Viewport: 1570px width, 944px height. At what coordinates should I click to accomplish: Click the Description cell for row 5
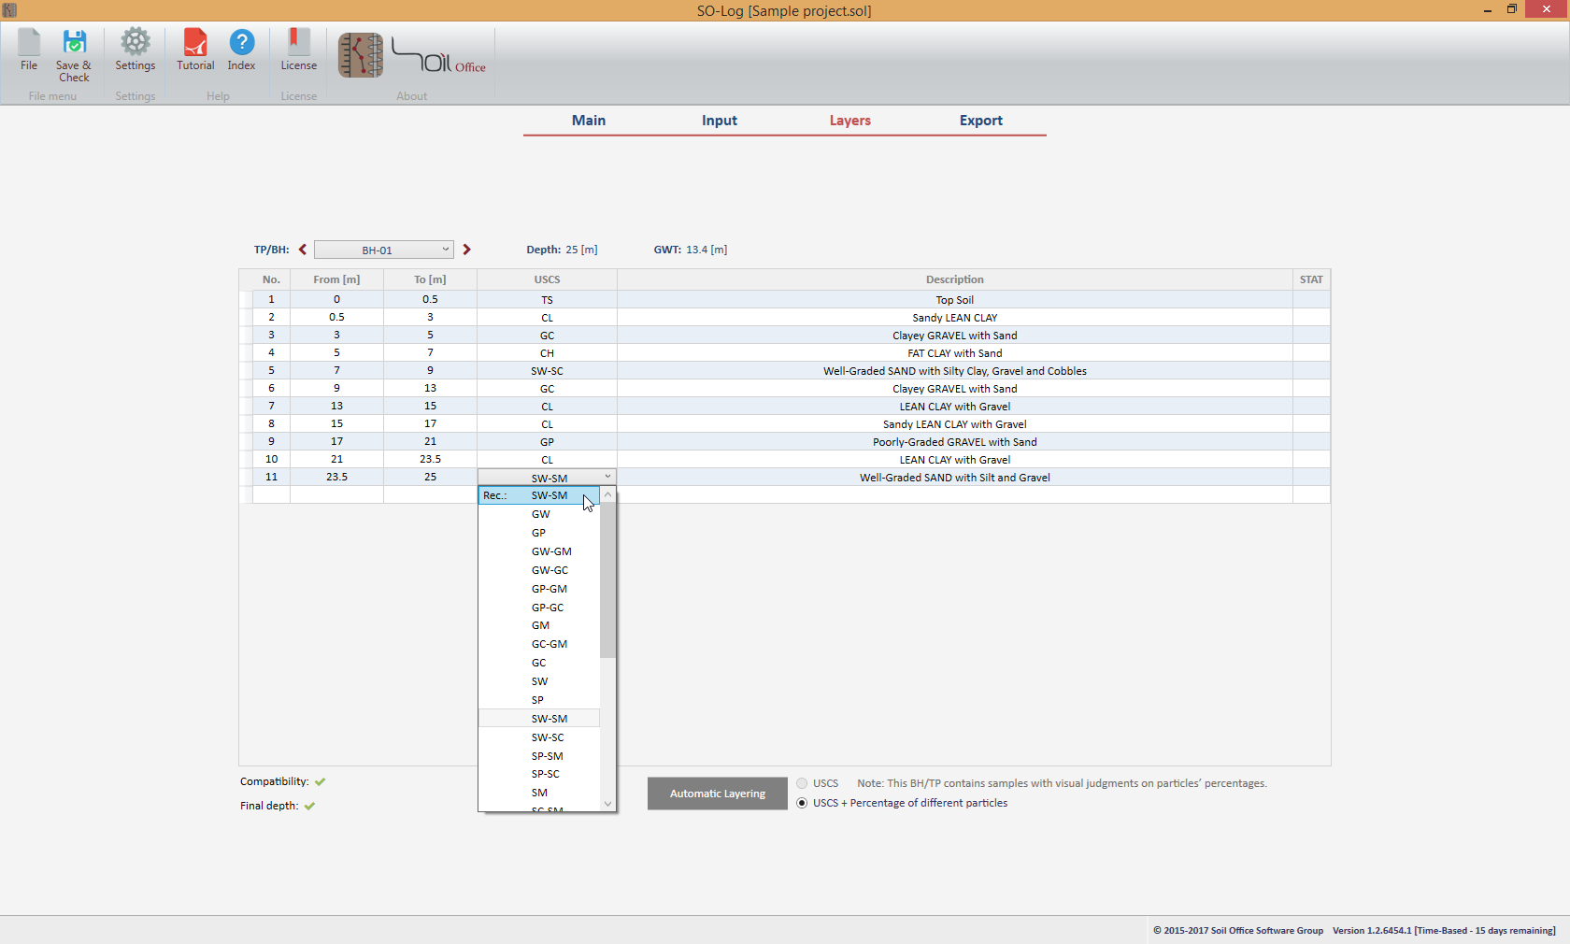954,371
